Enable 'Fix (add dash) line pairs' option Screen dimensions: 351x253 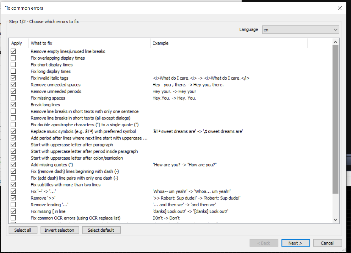[14, 178]
